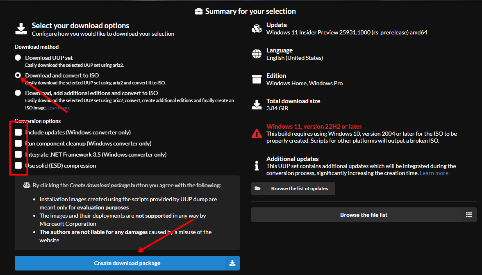The image size is (482, 275).
Task: Enable the Include updates checkbox
Action: pyautogui.click(x=18, y=132)
